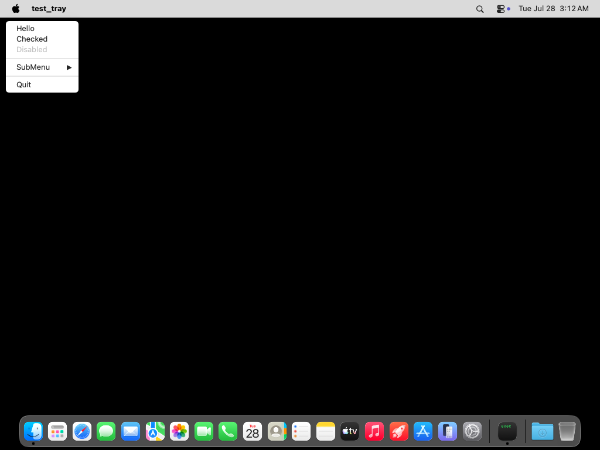Open the Downloads folder in Dock
Viewport: 600px width, 450px height.
click(542, 431)
